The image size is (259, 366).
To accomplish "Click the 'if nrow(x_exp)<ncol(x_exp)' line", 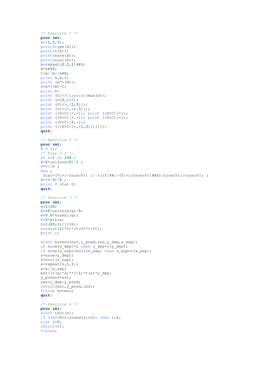I will 96,251.
